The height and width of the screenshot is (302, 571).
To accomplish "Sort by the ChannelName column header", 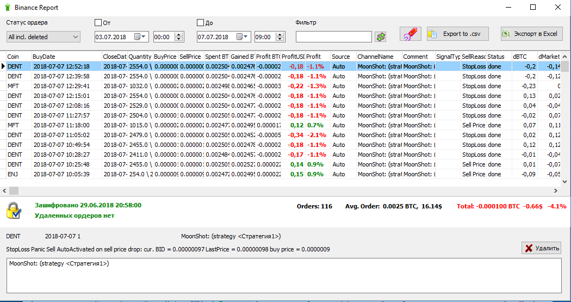I will (379, 57).
